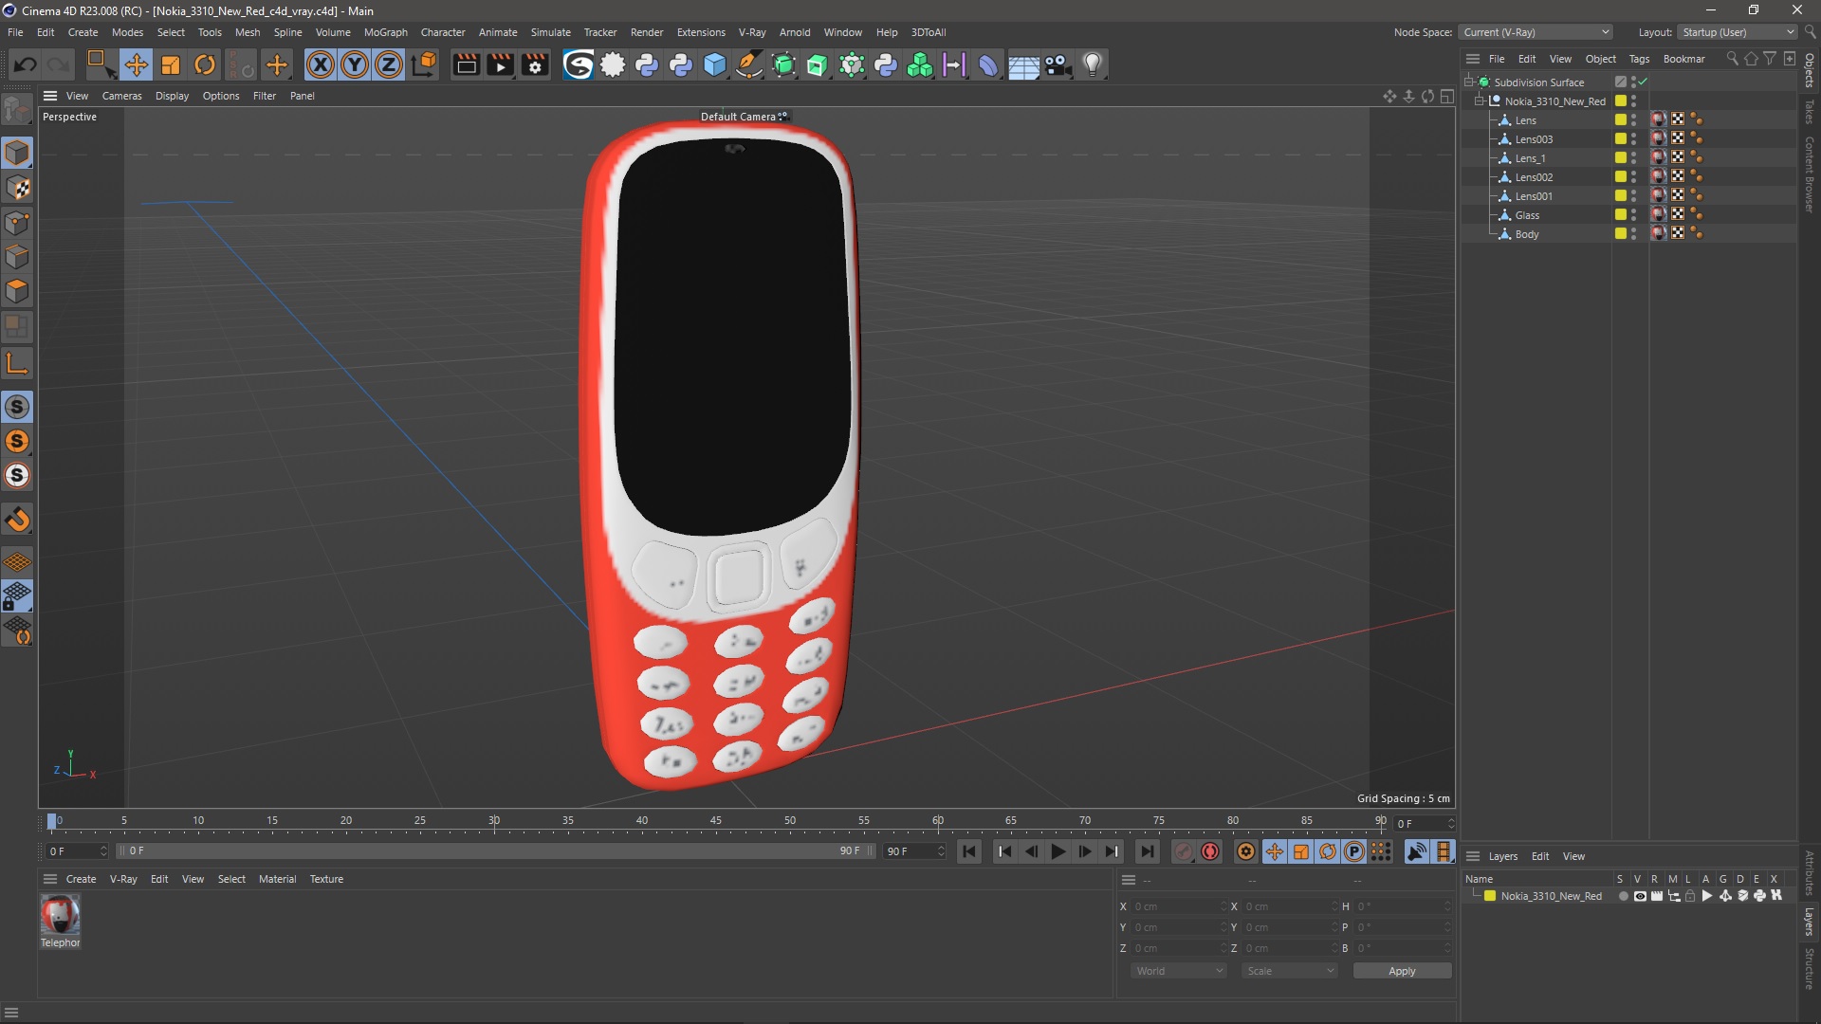Image resolution: width=1821 pixels, height=1024 pixels.
Task: Open the Scale mode dropdown
Action: point(1290,971)
